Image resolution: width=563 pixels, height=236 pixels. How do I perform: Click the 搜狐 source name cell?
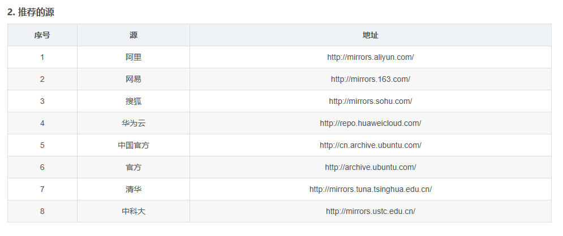[134, 101]
